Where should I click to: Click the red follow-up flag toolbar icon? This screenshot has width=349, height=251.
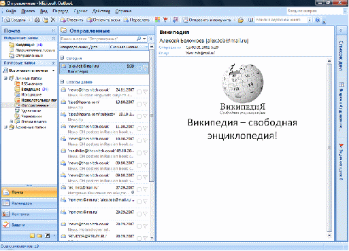pyautogui.click(x=165, y=20)
